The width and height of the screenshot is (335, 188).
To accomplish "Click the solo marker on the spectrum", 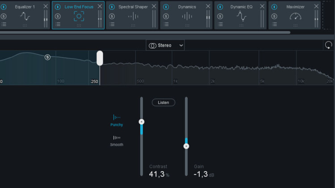I will [47, 57].
